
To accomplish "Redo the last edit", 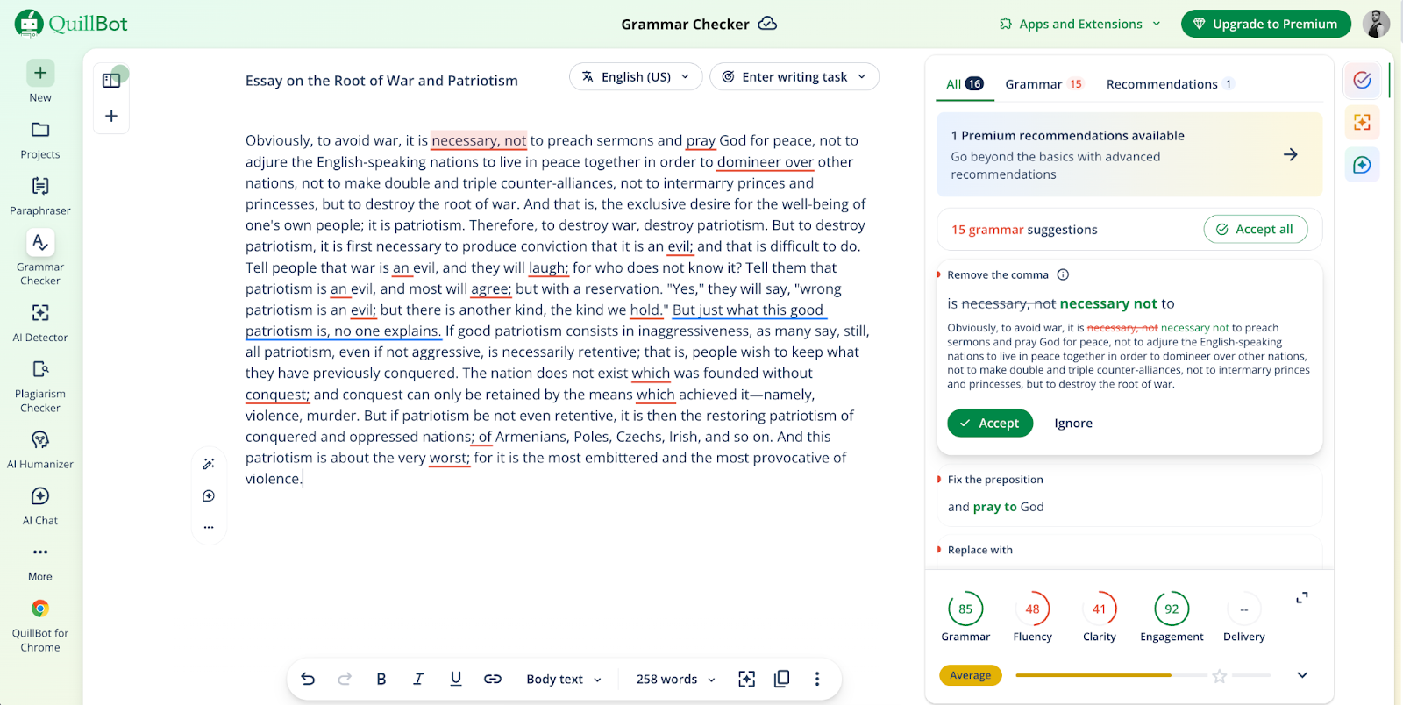I will point(345,679).
